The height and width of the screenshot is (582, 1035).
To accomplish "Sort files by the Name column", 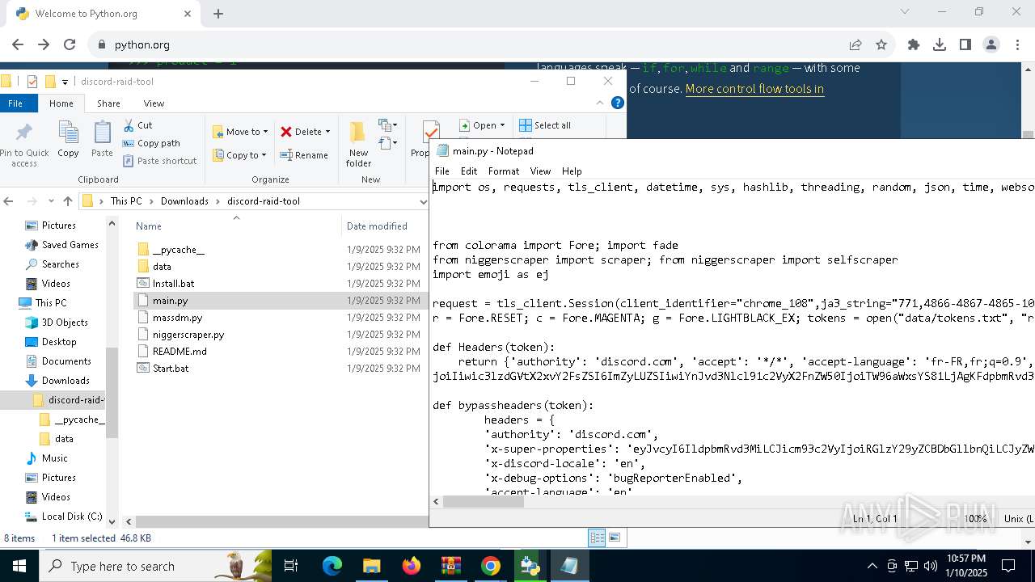I will [148, 226].
